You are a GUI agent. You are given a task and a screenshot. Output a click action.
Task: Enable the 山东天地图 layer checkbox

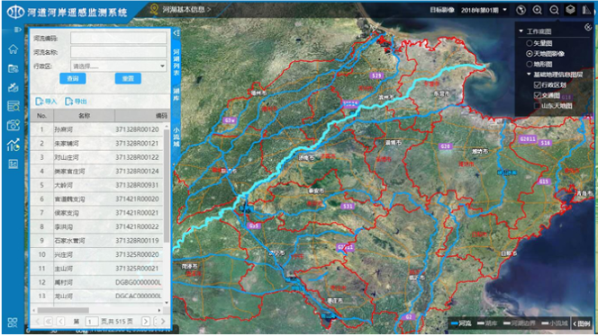(x=538, y=105)
